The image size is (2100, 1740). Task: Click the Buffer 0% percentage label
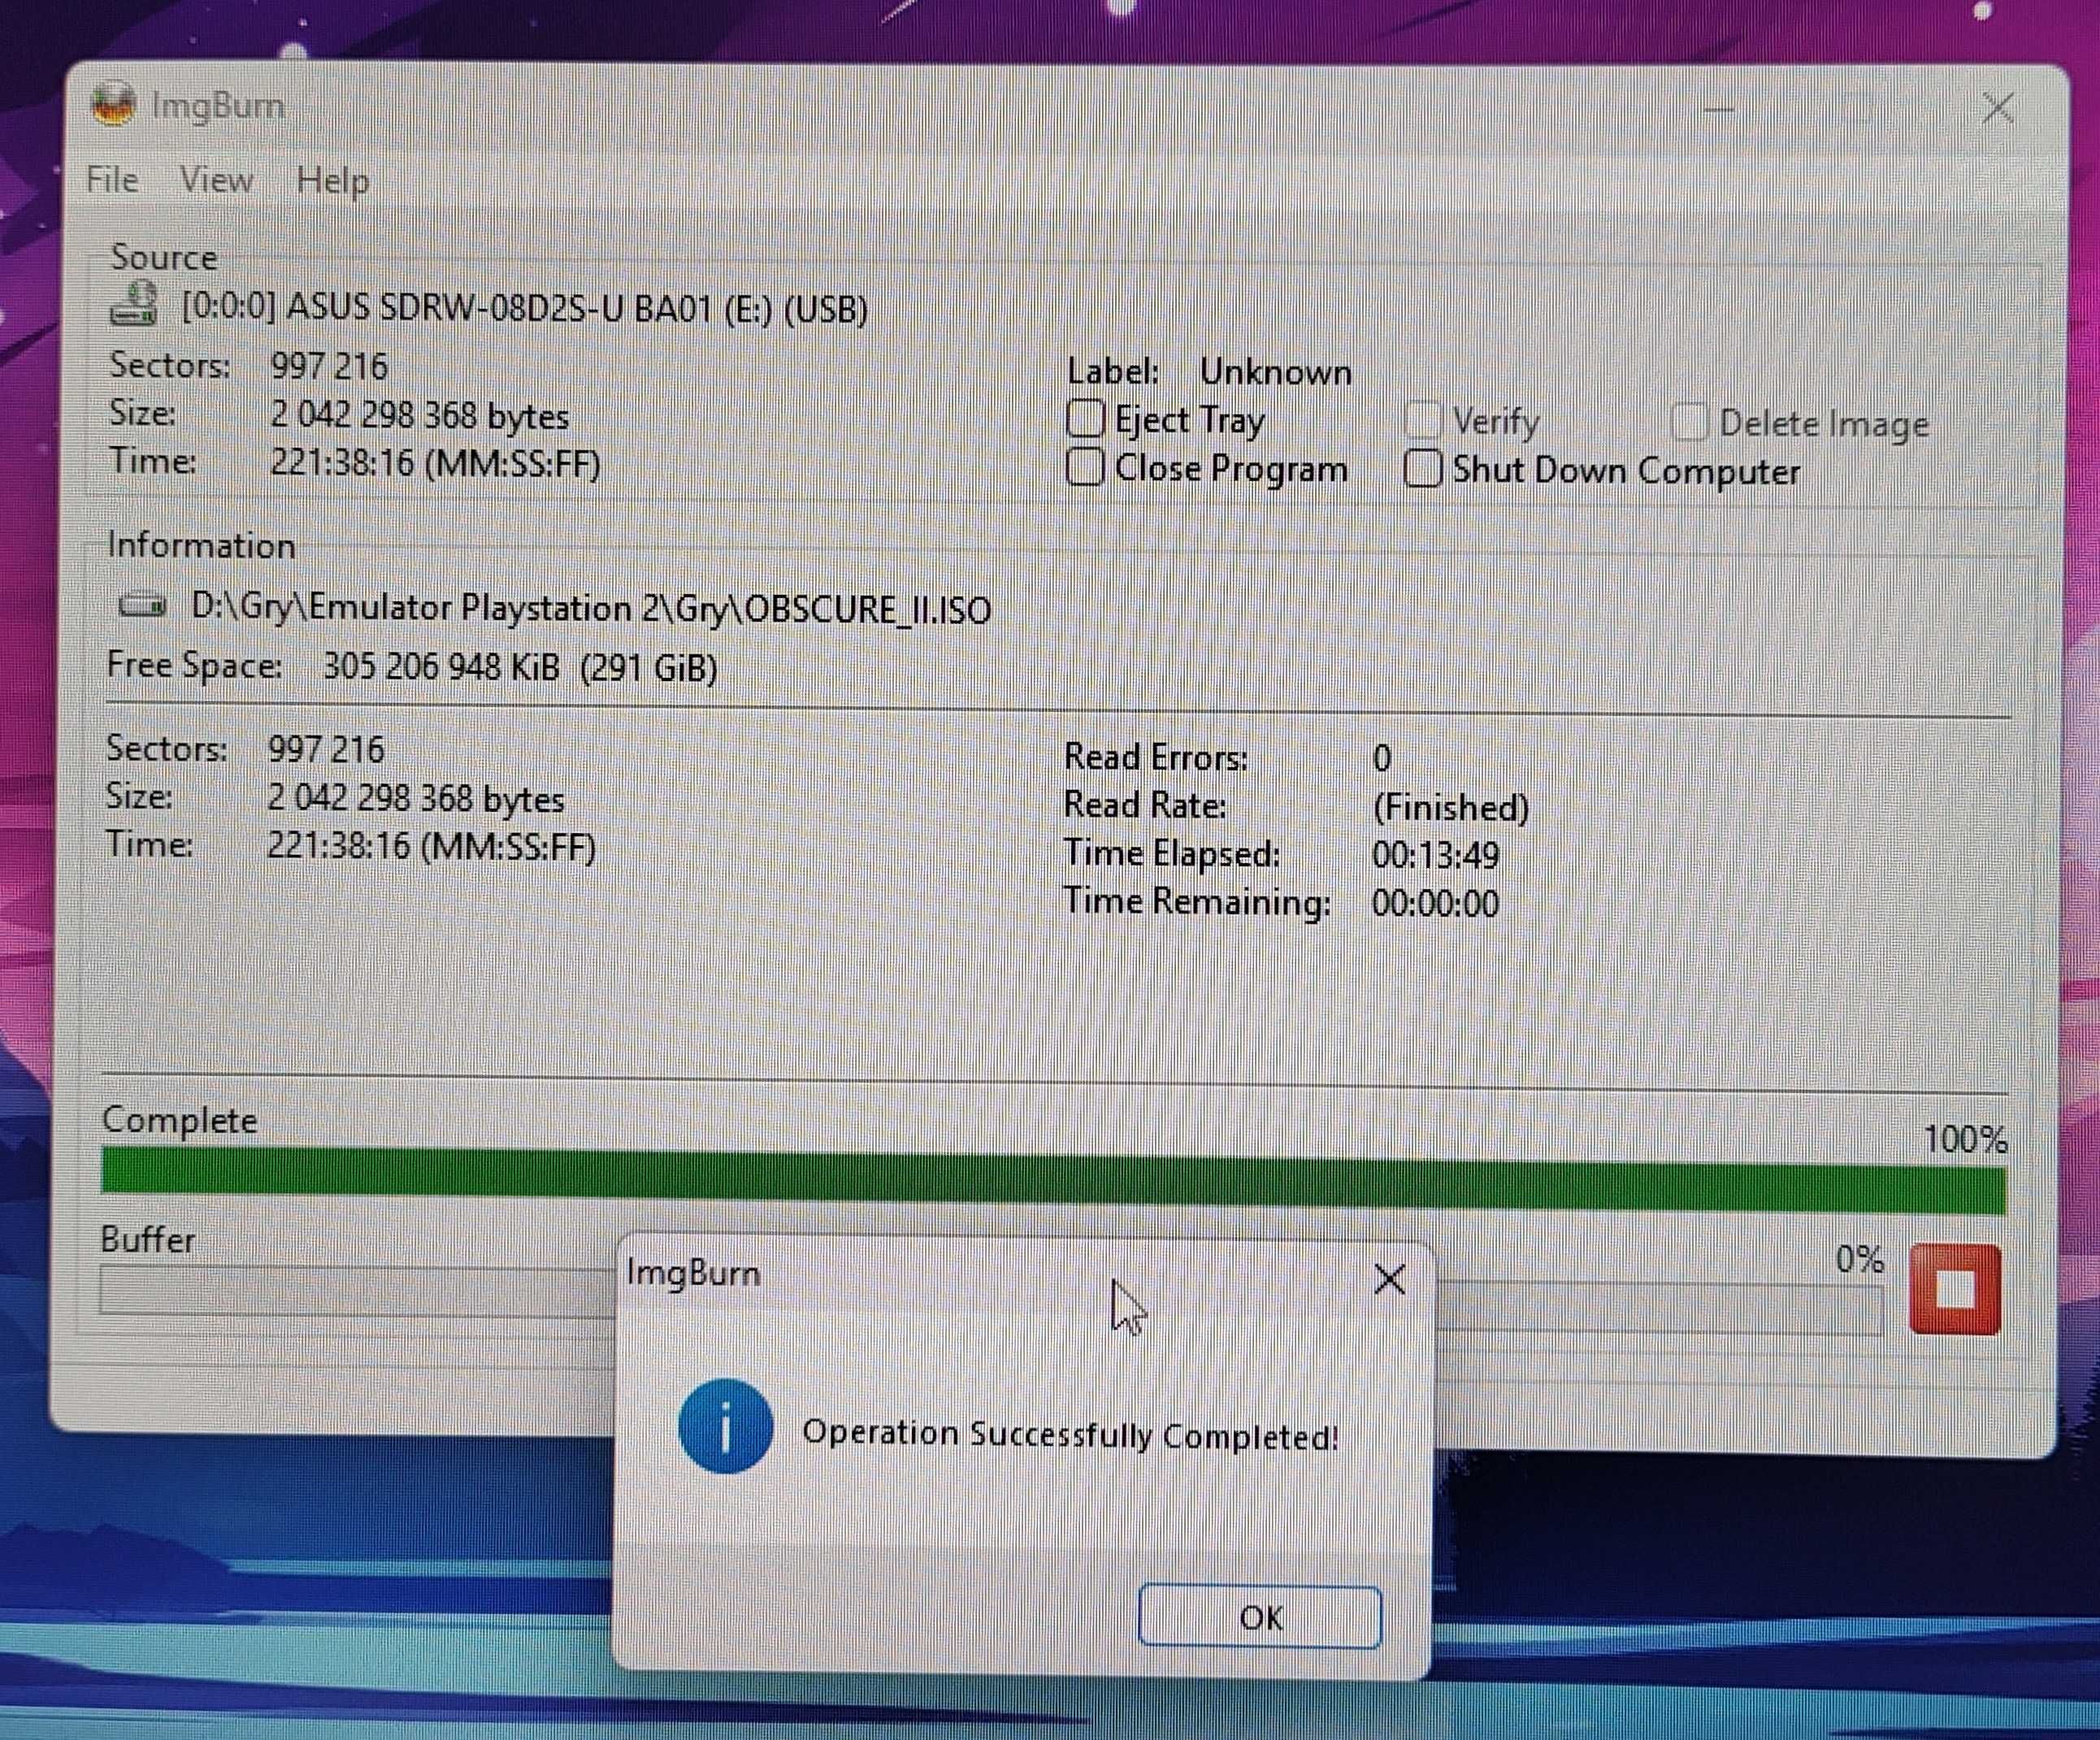(1860, 1259)
